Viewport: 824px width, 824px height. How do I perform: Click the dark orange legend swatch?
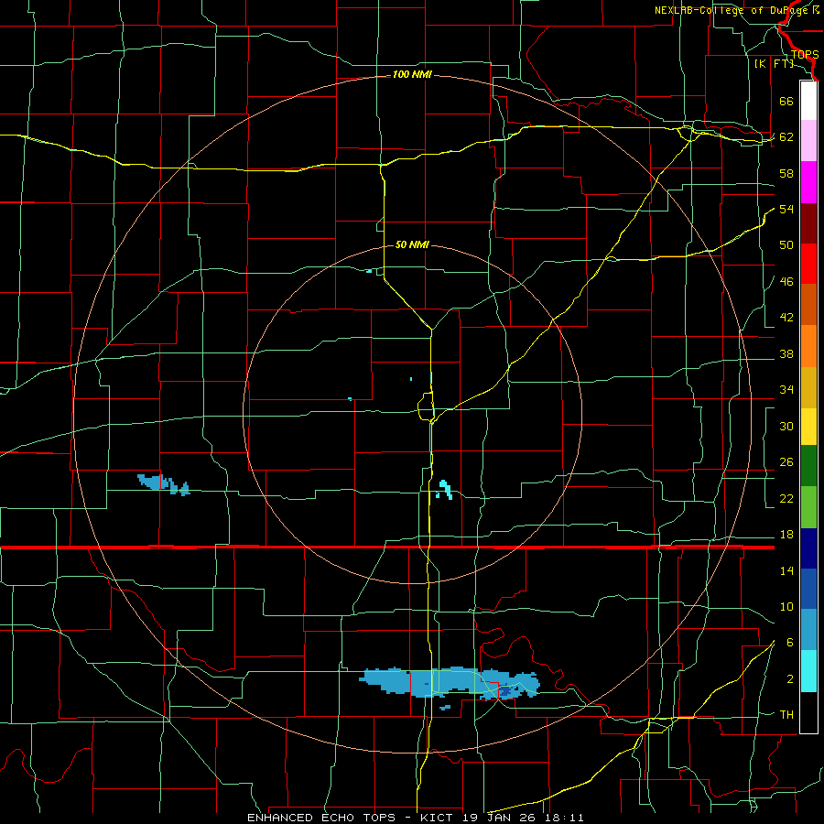pos(808,305)
